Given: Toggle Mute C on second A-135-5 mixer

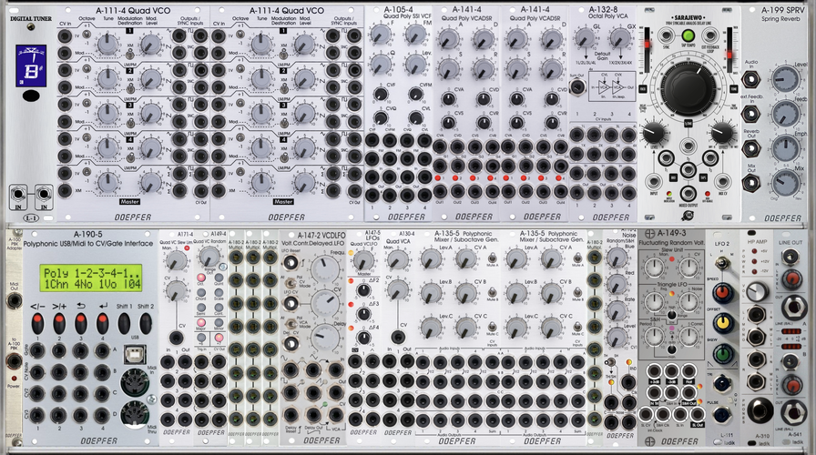Looking at the screenshot, I should 577,327.
